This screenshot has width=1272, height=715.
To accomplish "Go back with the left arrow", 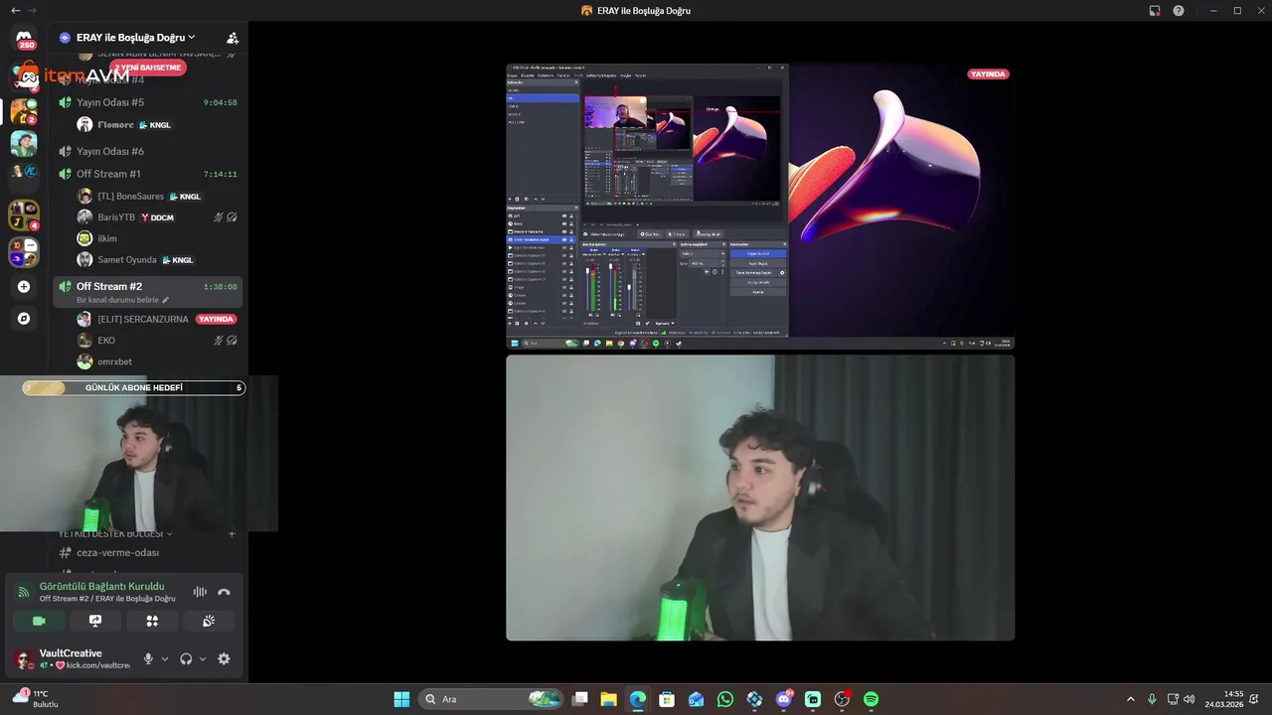I will point(15,10).
